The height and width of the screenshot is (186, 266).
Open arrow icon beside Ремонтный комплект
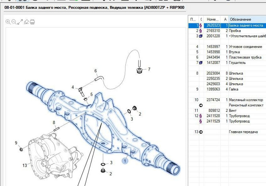(x=200, y=105)
